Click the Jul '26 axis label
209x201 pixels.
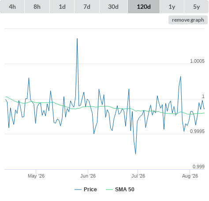click(138, 176)
